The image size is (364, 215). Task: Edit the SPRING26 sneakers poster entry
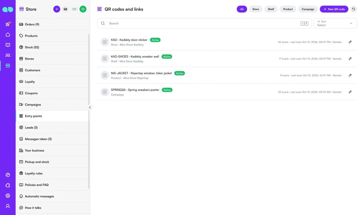coord(350,92)
